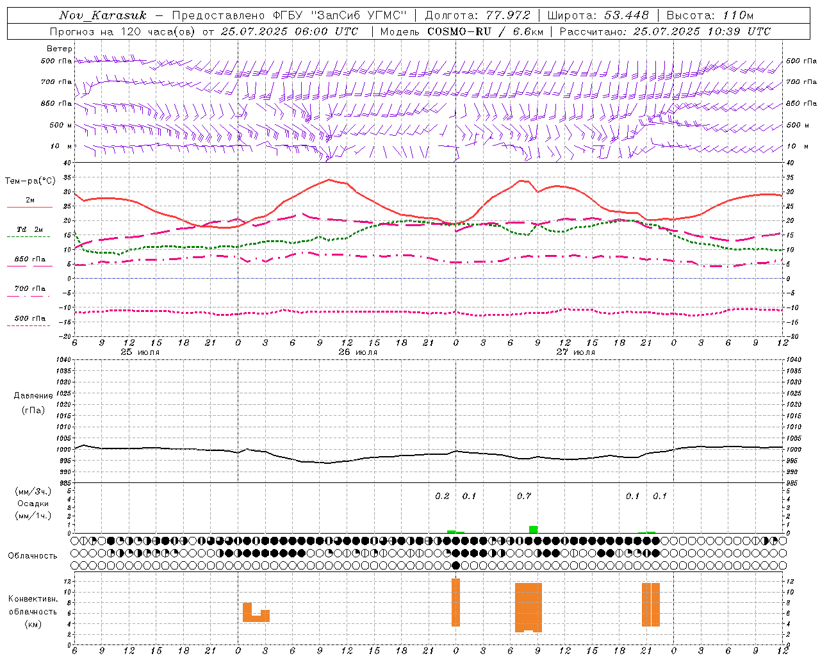Select the (мм/1ч.) precipitation unit label
Viewport: 820px width, 656px height.
33,516
